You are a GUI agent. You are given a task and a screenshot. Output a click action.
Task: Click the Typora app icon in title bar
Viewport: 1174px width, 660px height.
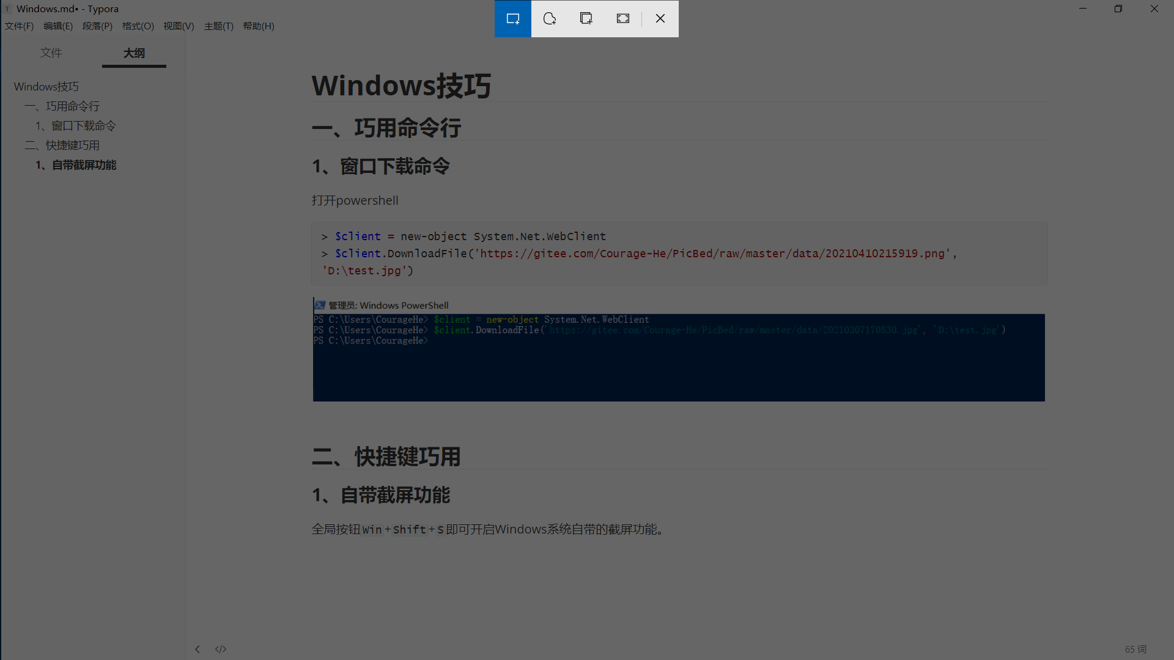8,9
